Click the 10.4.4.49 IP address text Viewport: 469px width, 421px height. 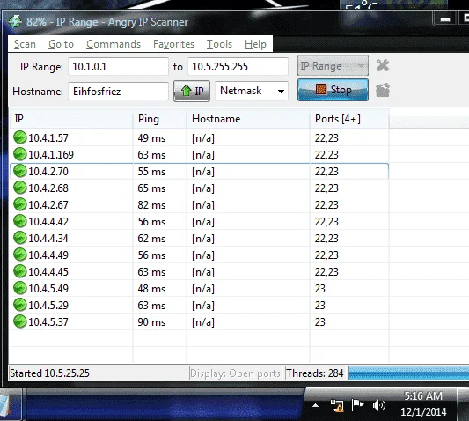coord(48,255)
